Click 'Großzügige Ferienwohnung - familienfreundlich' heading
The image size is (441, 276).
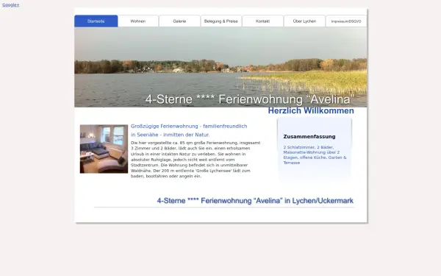point(189,126)
